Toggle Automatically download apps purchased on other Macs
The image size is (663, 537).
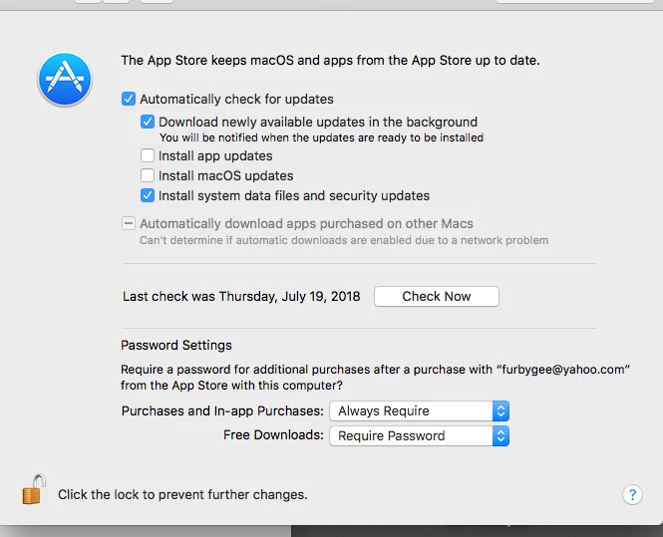coord(129,223)
